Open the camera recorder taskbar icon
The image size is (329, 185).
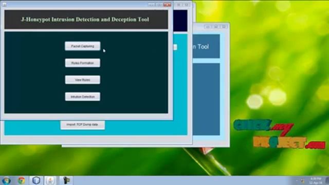coord(66,180)
